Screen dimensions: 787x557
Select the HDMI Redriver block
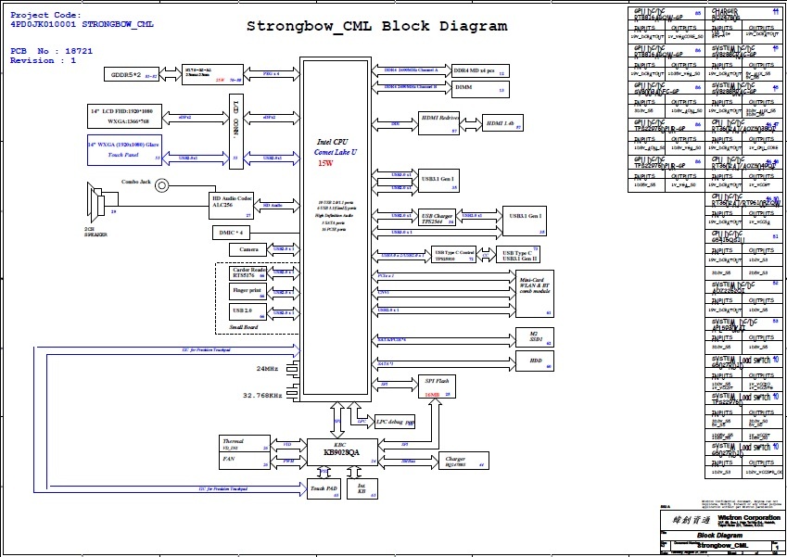tap(438, 123)
